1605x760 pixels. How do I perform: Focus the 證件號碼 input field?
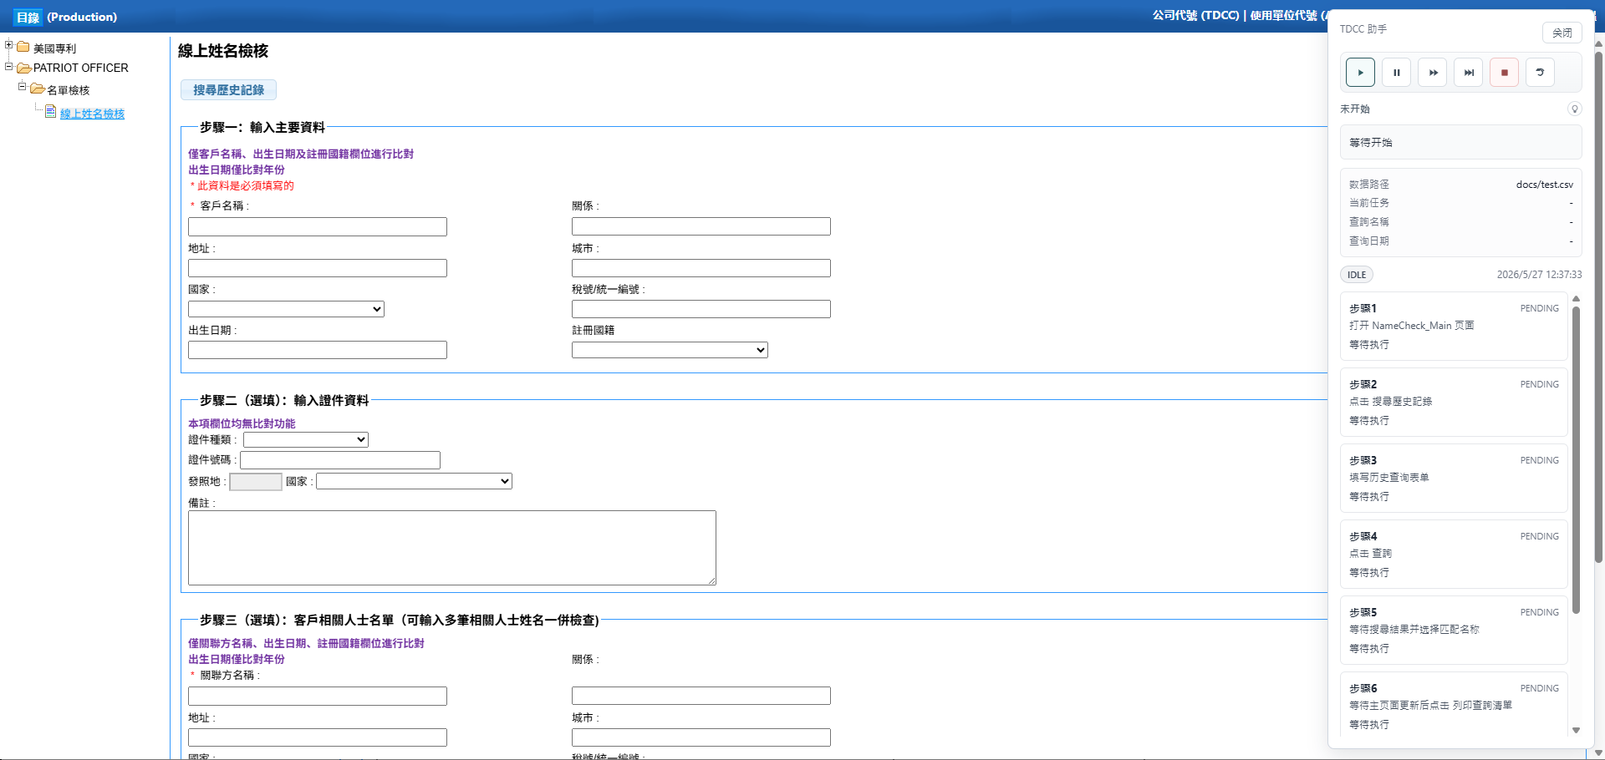(340, 460)
